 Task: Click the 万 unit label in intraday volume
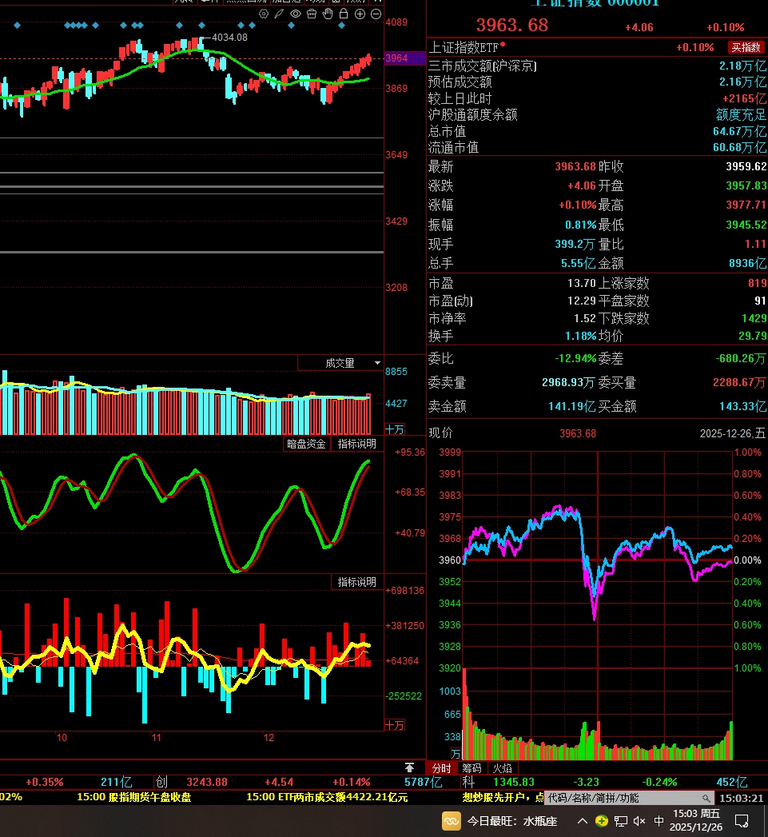pos(456,754)
